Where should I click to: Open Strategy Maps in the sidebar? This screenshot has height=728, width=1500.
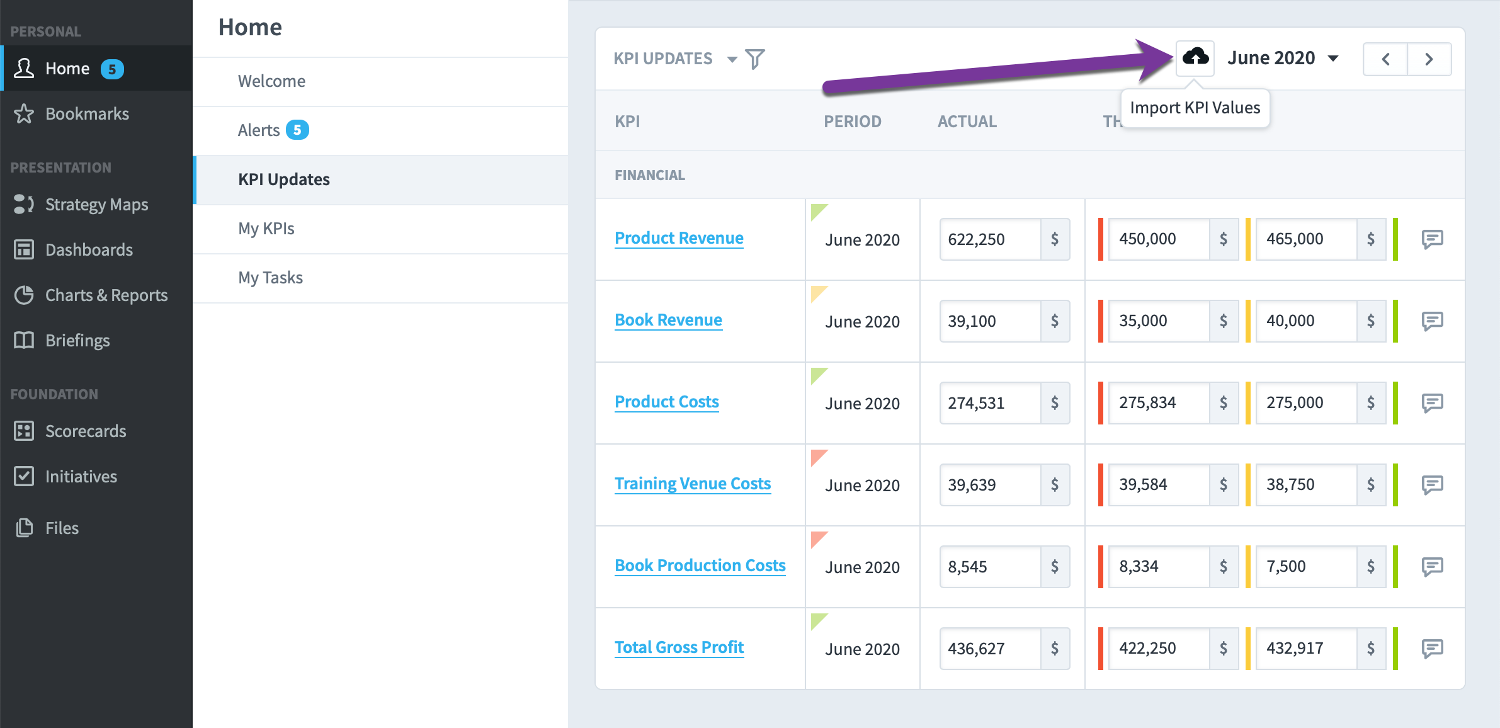pyautogui.click(x=96, y=205)
